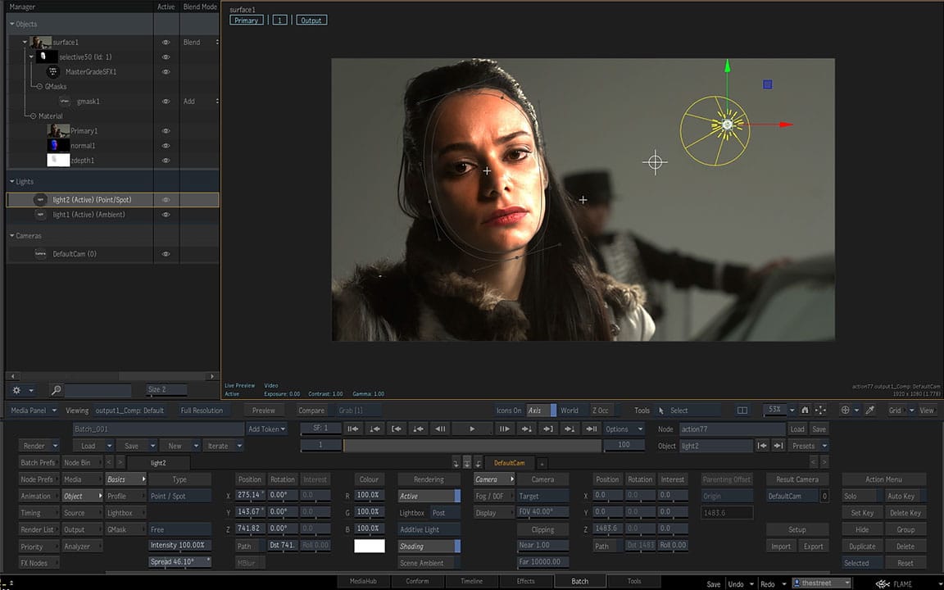Hide surface1 using its eye icon
This screenshot has width=944, height=590.
166,43
